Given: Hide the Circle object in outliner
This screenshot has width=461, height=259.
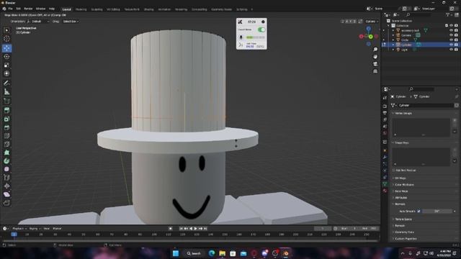Looking at the screenshot, I should 452,40.
